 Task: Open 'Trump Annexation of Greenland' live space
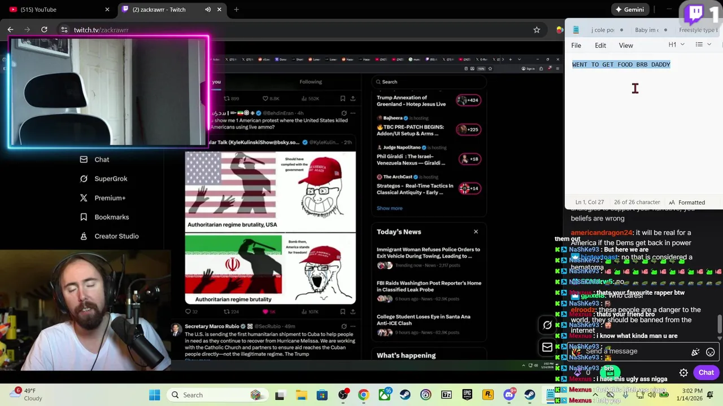411,101
